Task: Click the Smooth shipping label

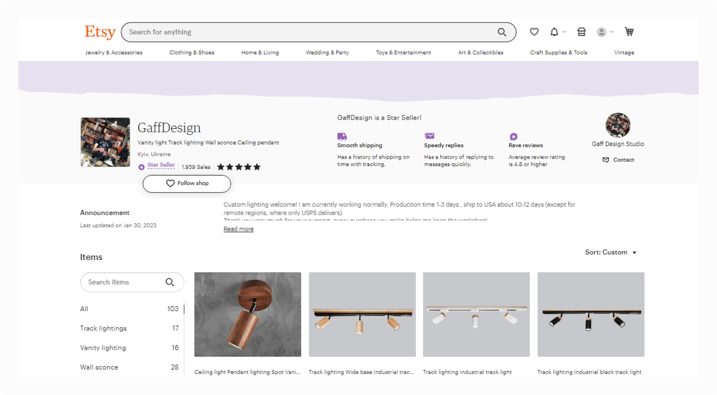Action: [x=360, y=145]
